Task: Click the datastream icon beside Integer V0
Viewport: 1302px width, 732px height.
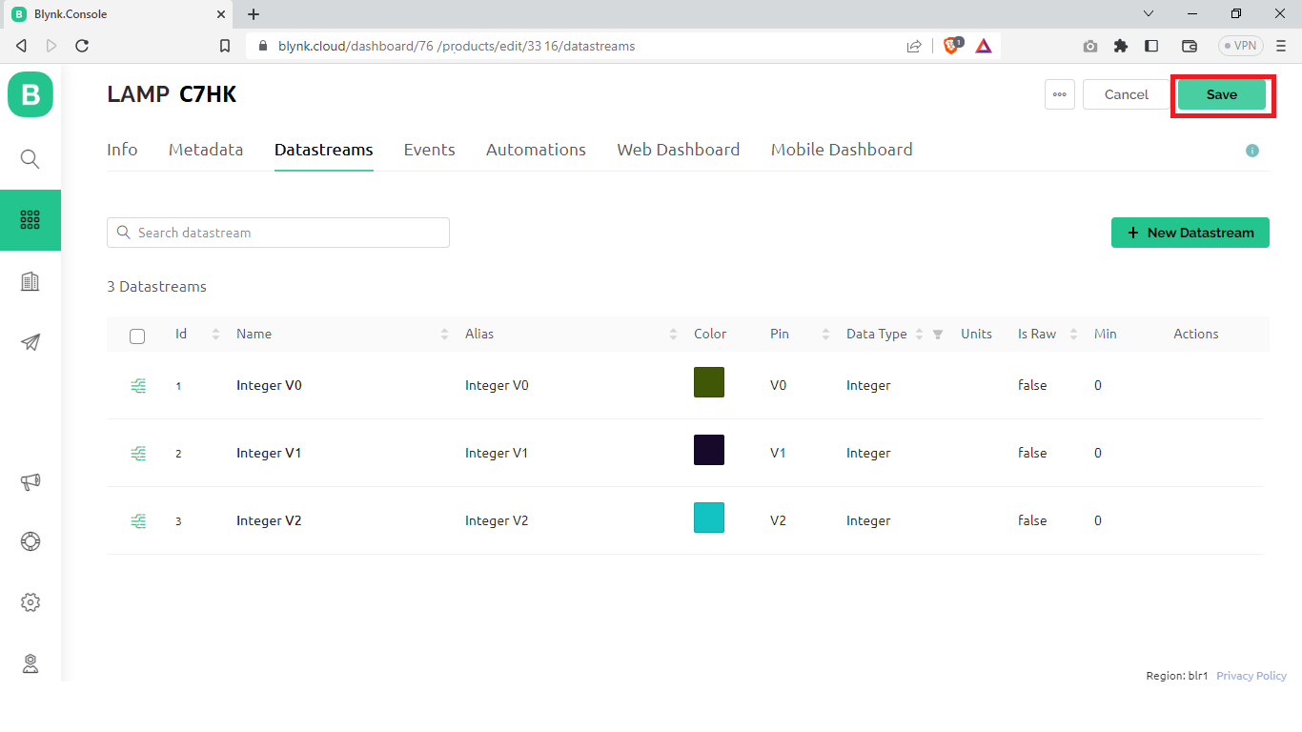Action: (x=138, y=385)
